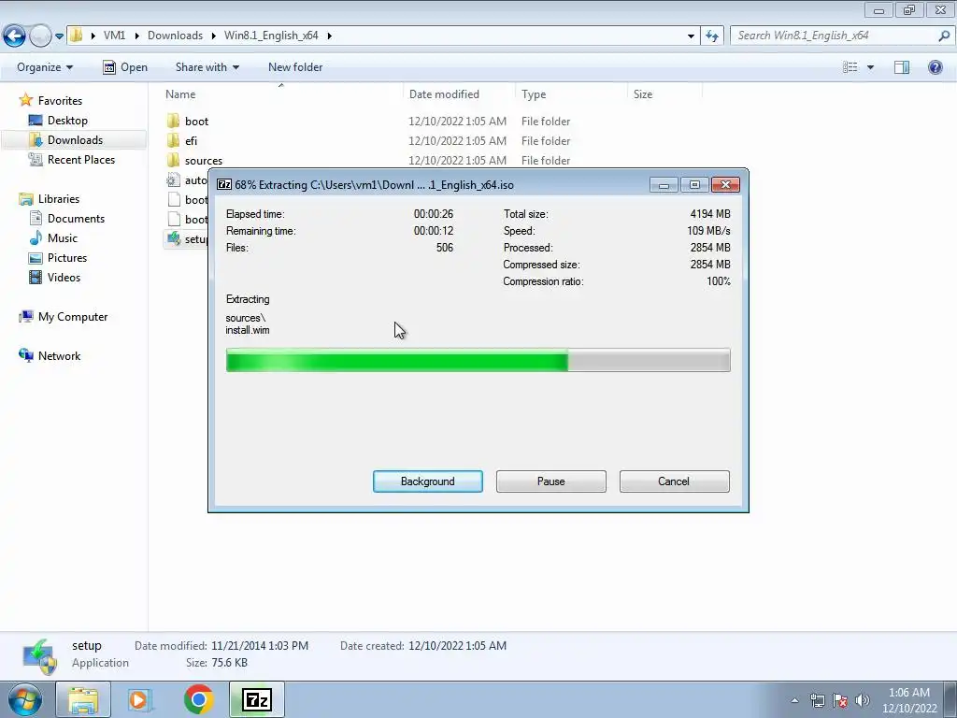
Task: Open Recent Places in the sidebar
Action: coord(81,159)
